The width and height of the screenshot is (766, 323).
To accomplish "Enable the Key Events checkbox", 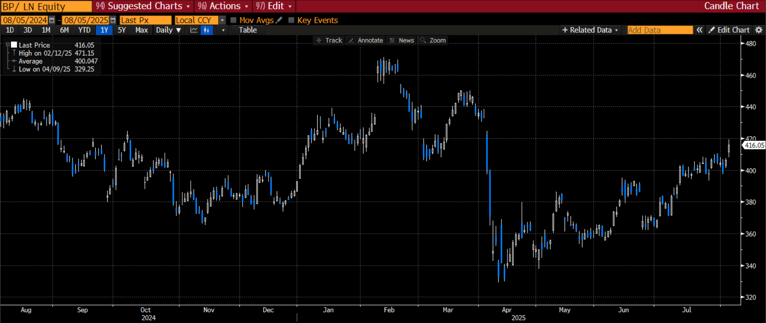I will [291, 20].
